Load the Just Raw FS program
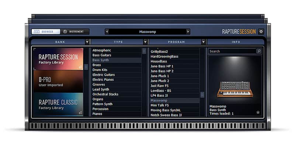Image resolution: width=295 pixels, height=147 pixels. [x=174, y=86]
